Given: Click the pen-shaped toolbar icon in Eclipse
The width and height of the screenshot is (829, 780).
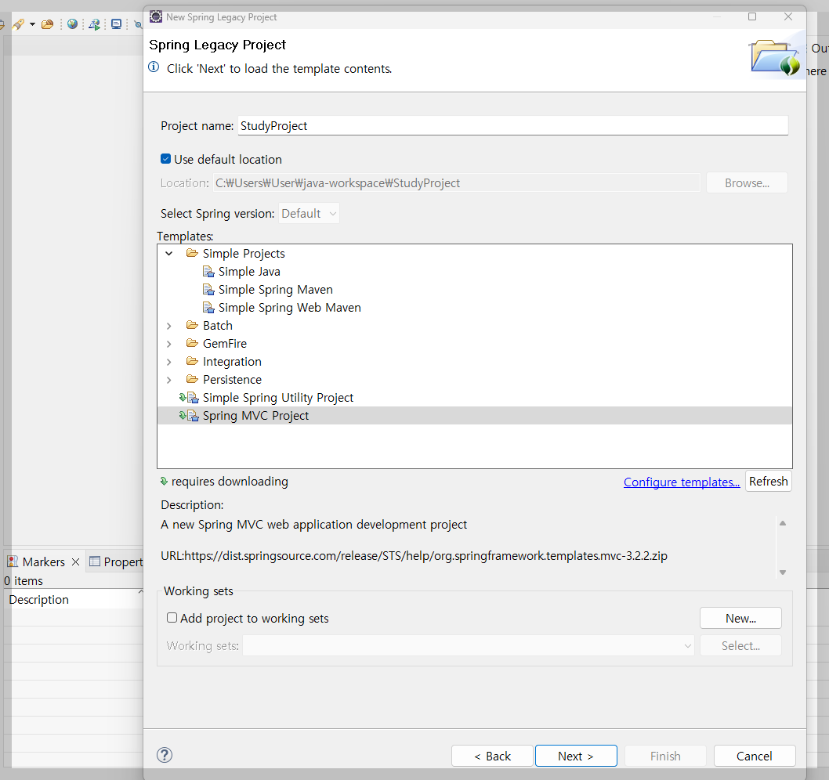Looking at the screenshot, I should 19,24.
